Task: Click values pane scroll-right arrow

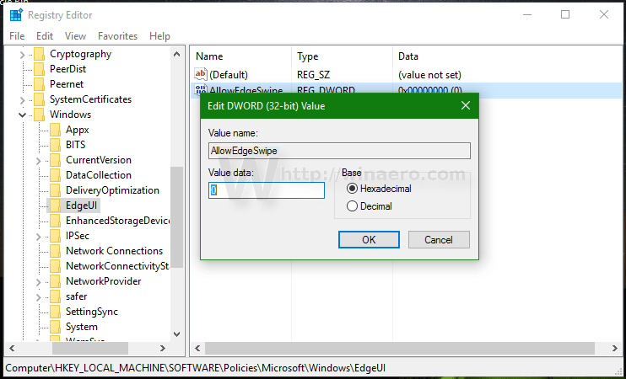Action: point(614,348)
